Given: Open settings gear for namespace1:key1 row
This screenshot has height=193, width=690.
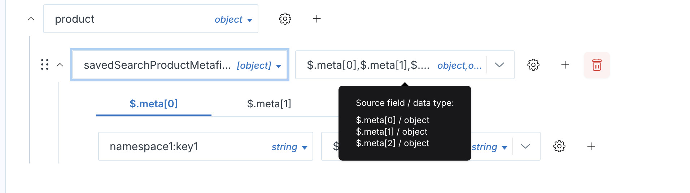Looking at the screenshot, I should click(559, 146).
